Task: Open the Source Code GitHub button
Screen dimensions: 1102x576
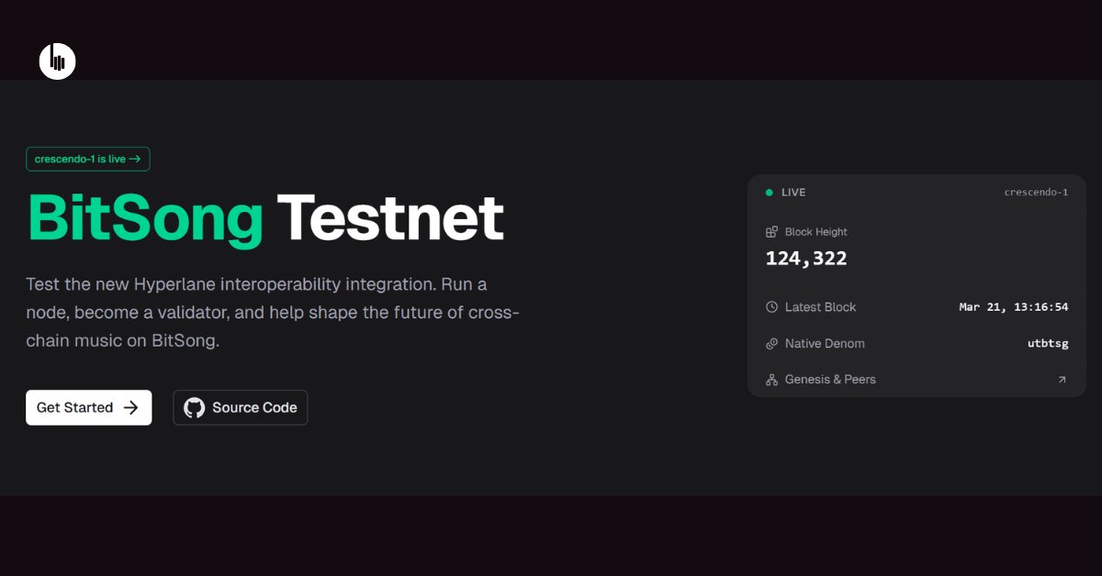Action: tap(241, 407)
